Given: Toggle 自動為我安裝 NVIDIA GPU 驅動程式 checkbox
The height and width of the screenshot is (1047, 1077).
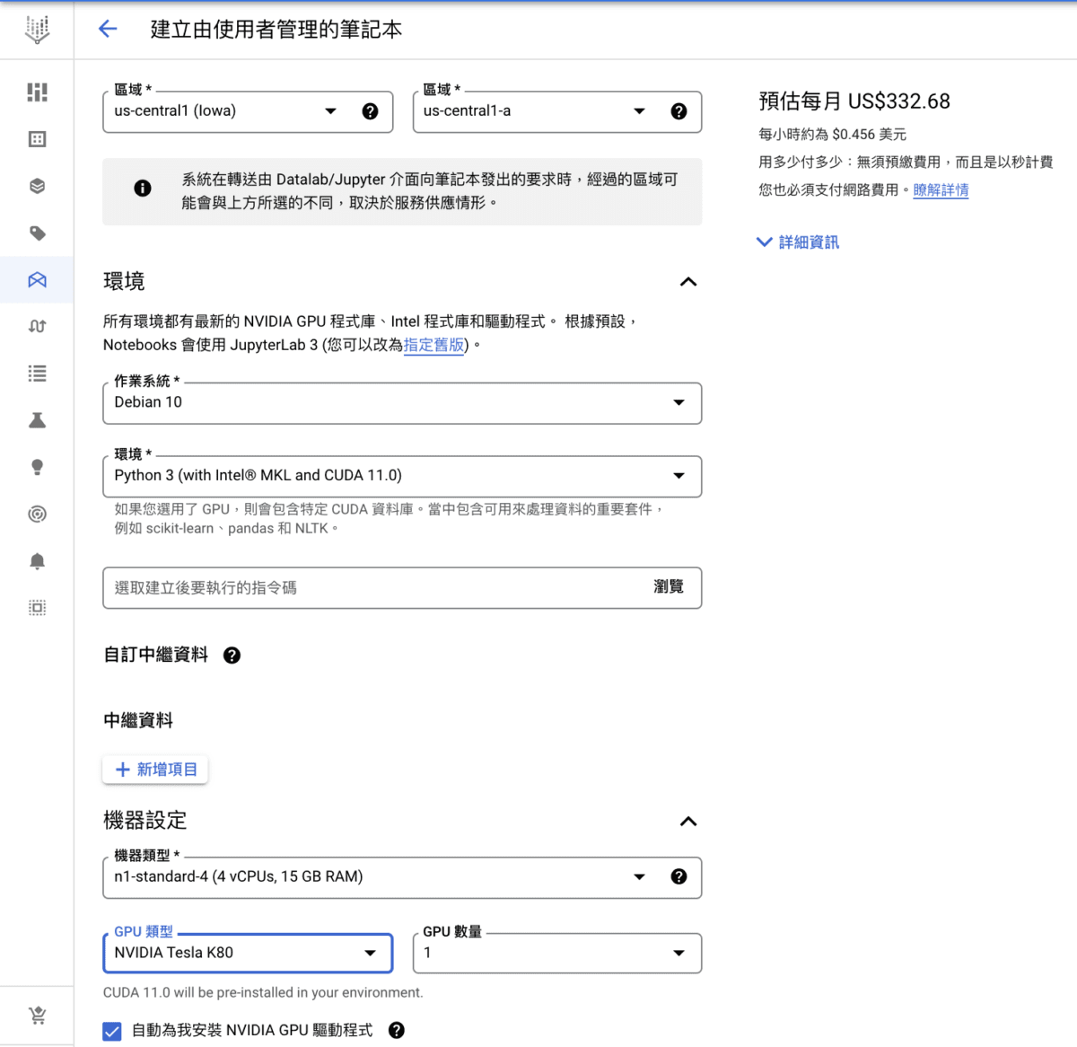Looking at the screenshot, I should tap(111, 1031).
